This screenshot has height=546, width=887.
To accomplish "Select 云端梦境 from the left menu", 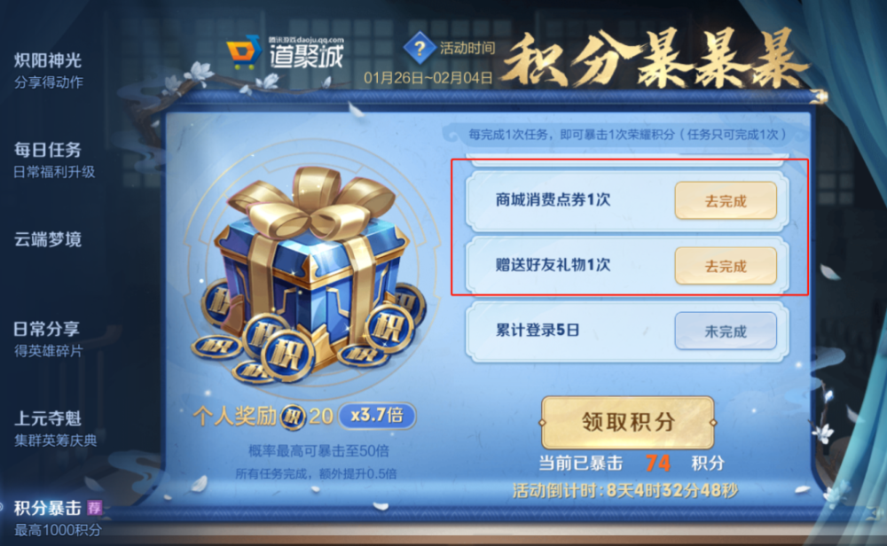I will coord(48,239).
